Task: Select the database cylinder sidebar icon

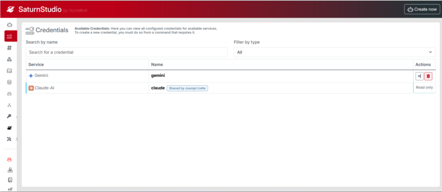Action: (9, 82)
